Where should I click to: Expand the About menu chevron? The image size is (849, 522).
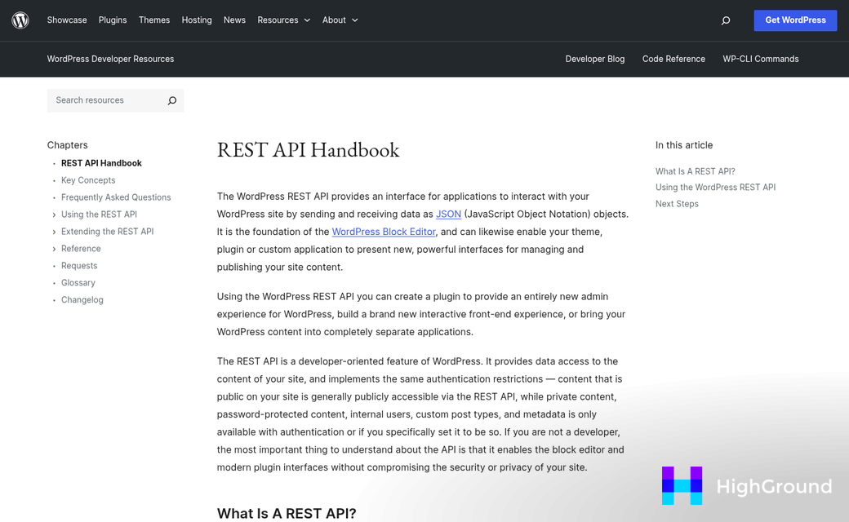(354, 20)
